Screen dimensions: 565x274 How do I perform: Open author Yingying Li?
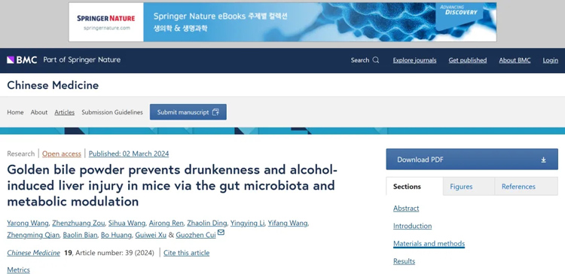247,224
